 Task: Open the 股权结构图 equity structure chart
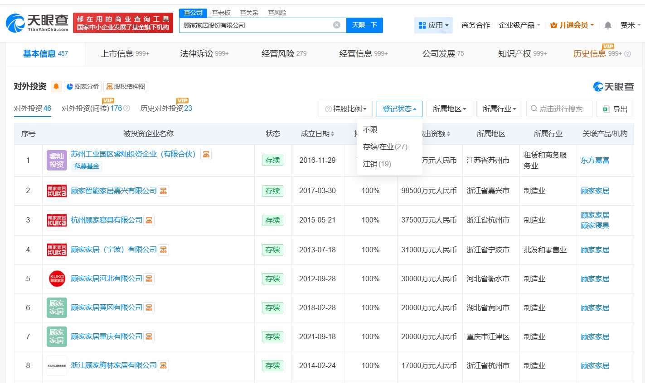(x=126, y=86)
